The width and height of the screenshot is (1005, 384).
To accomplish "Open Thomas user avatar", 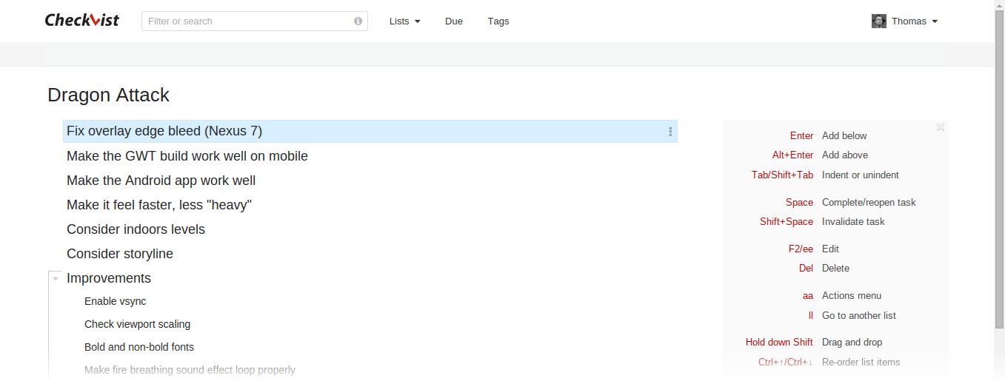I will 879,21.
